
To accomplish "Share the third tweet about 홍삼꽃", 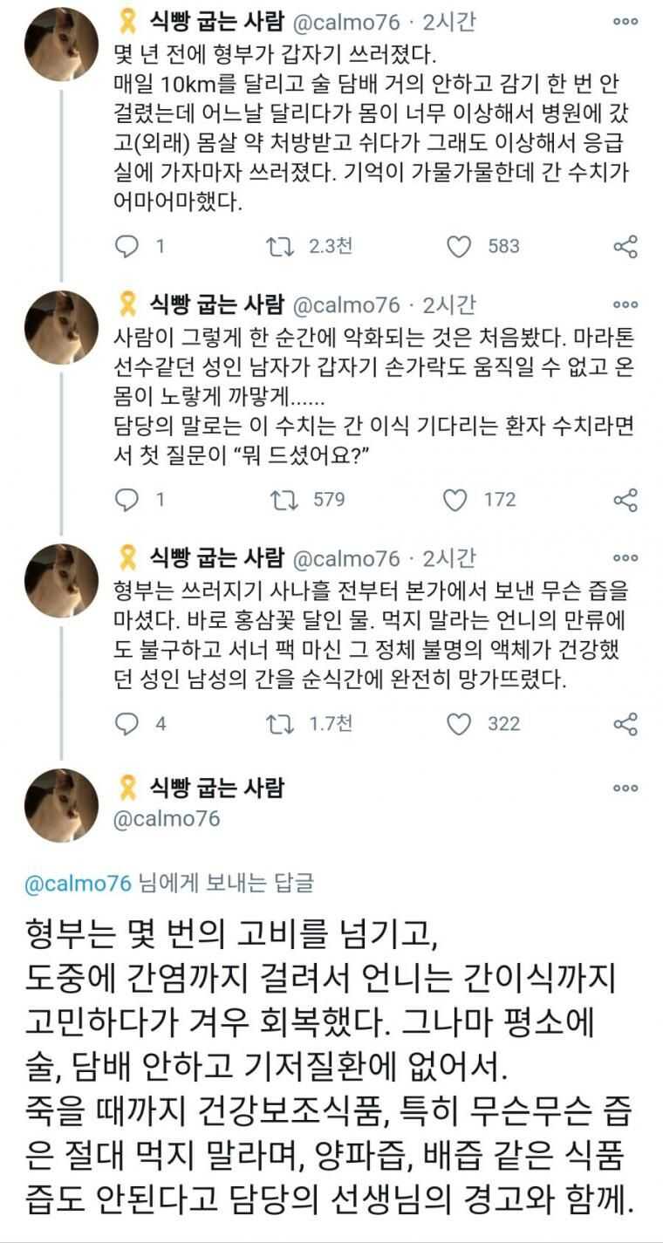I will (x=625, y=723).
